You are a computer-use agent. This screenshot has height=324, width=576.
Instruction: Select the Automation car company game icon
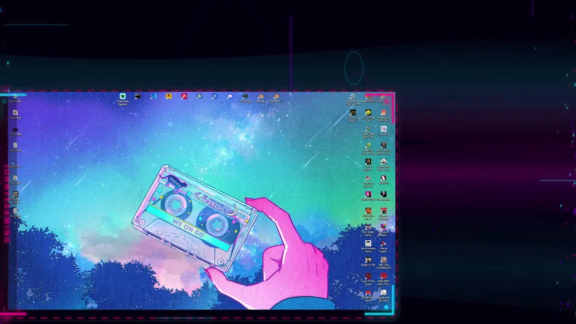353,99
